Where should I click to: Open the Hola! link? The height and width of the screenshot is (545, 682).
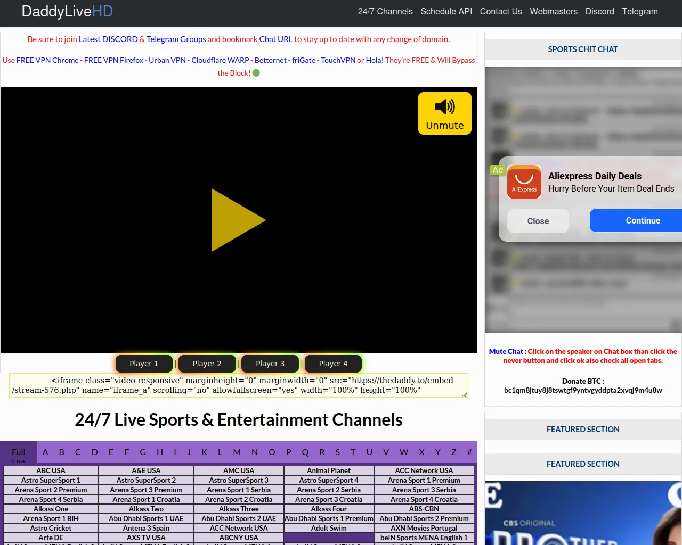(375, 60)
